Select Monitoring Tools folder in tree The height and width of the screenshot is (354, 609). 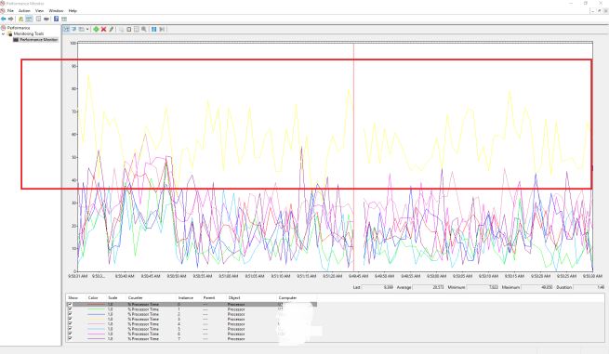[29, 33]
